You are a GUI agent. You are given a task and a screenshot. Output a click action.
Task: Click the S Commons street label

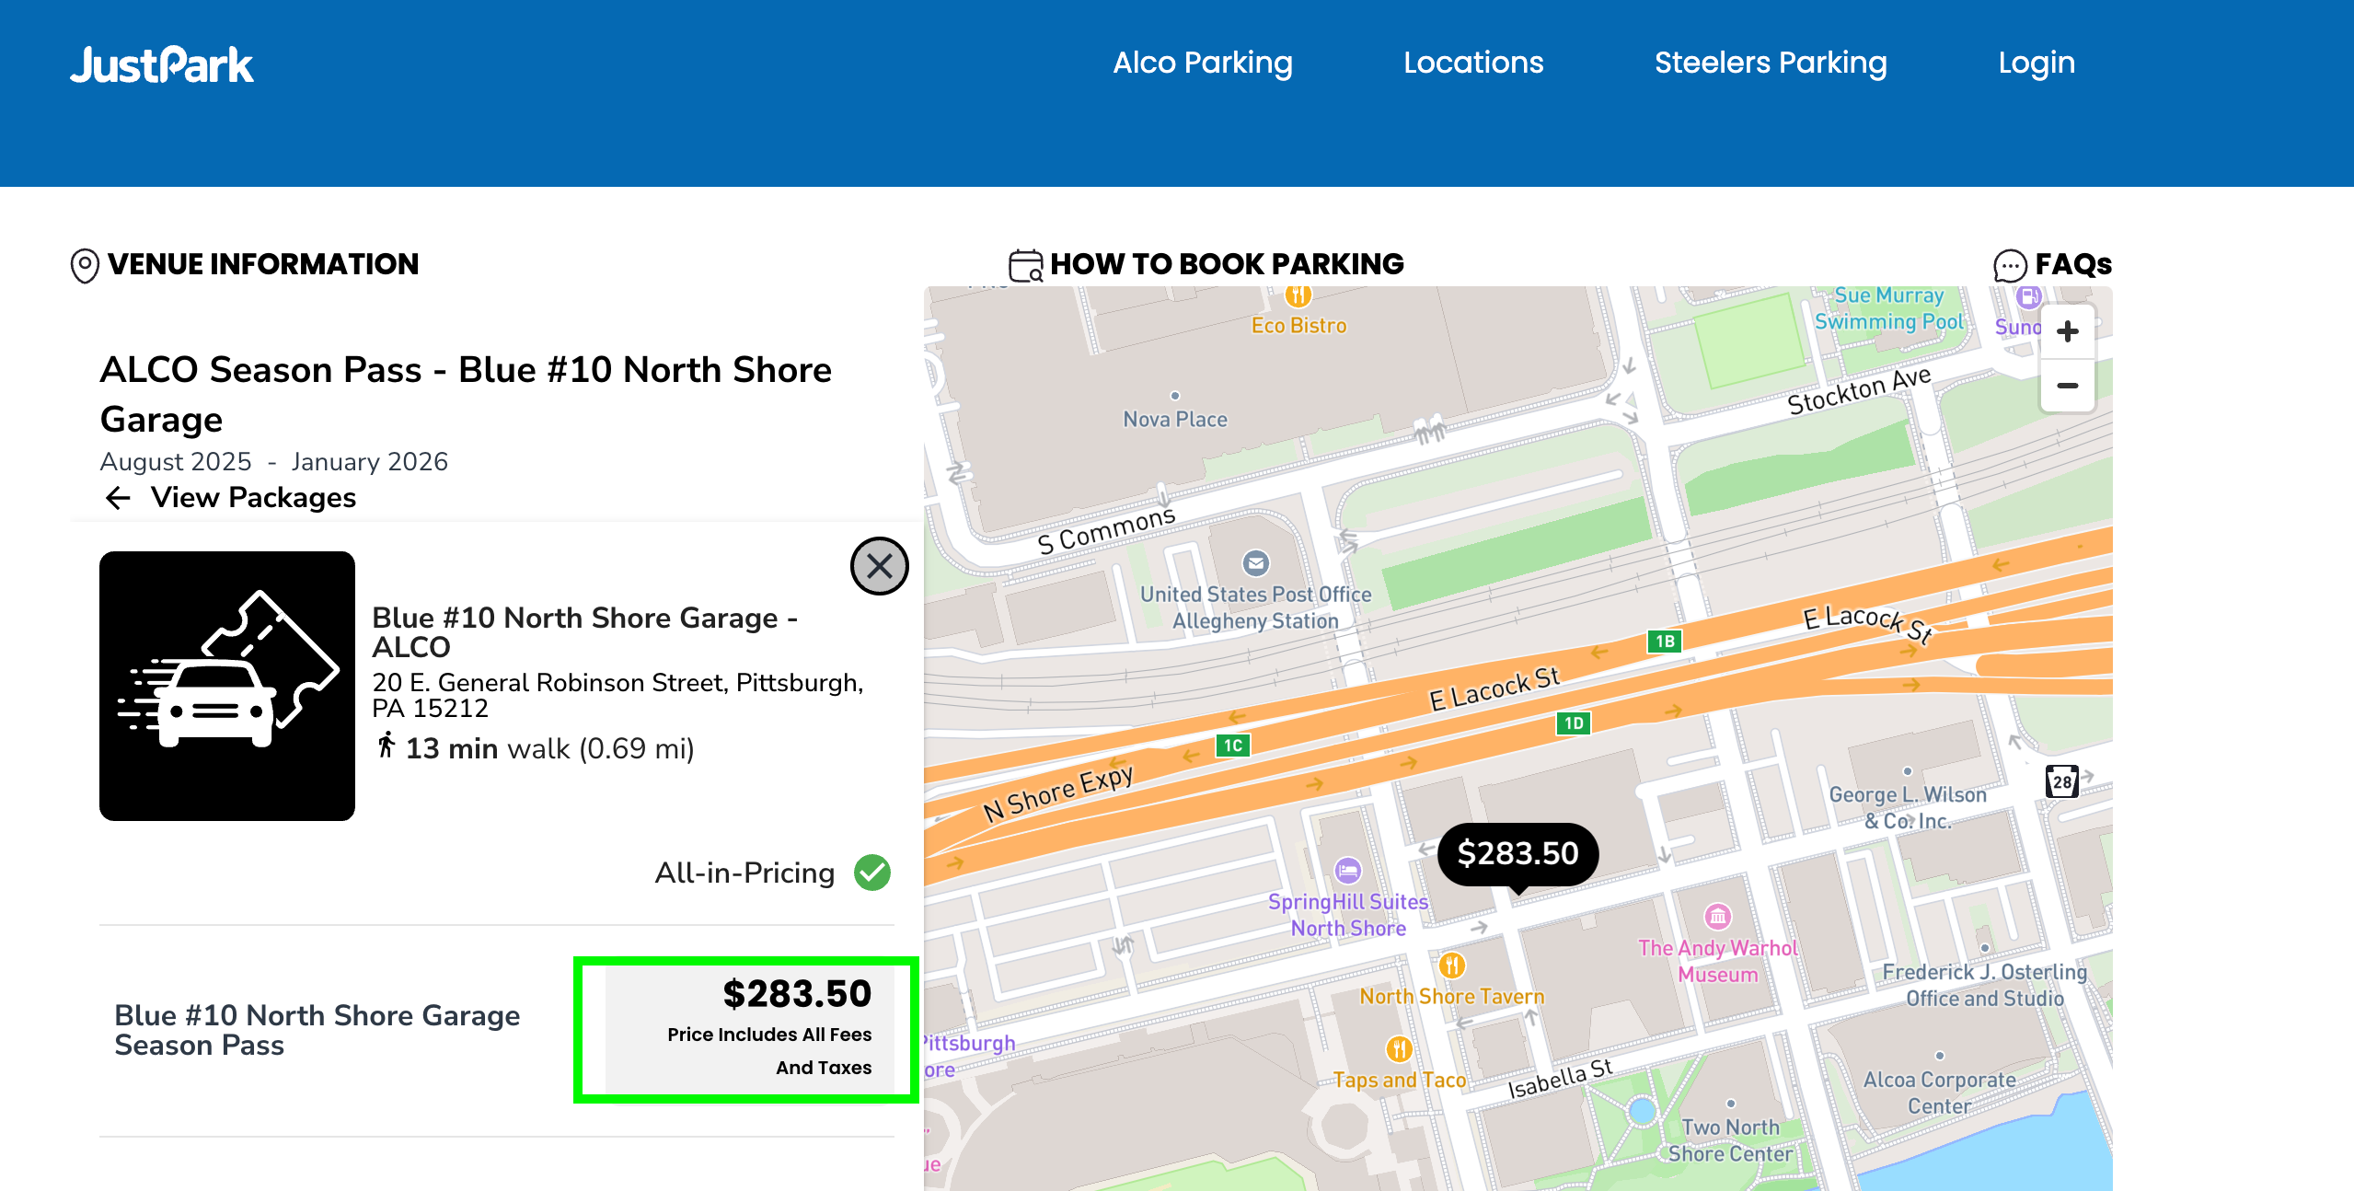click(1106, 530)
